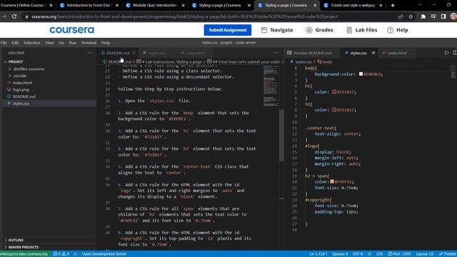Screen dimensions: 457x257
Task: Click the Prettier status item
Action: tap(448, 254)
